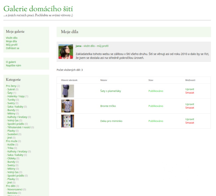The image size is (216, 196).
Task: Open Moje díla sidebar link
Action: click(11, 41)
